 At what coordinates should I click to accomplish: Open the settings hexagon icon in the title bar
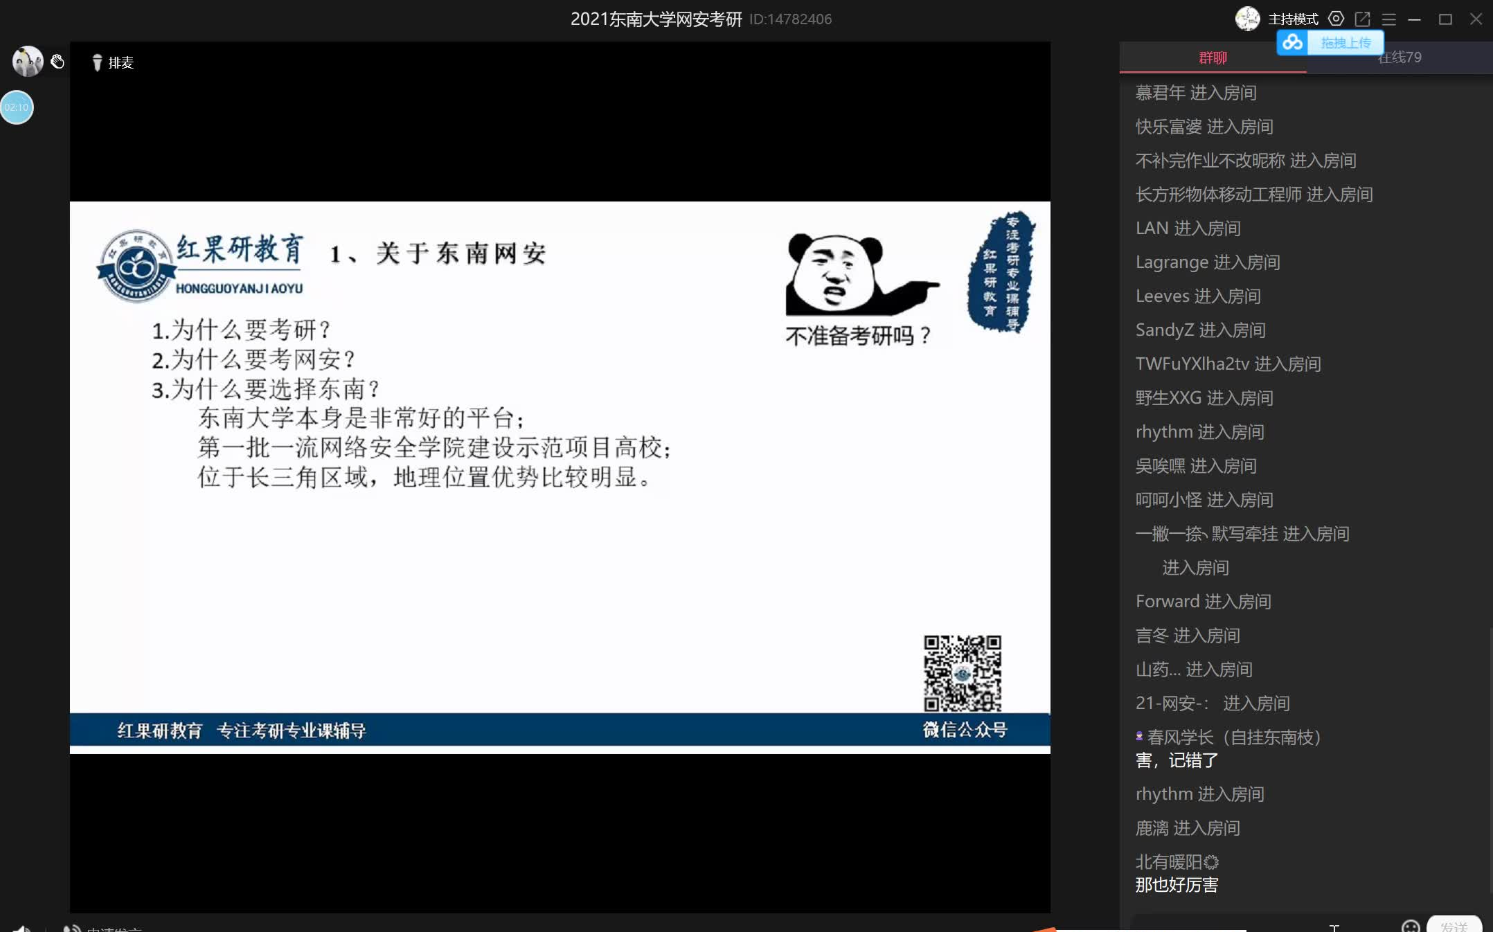tap(1336, 19)
